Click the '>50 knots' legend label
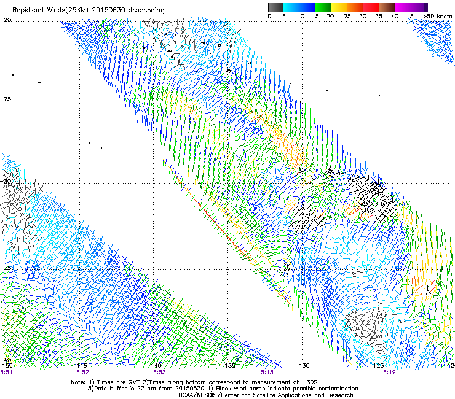Screen dimensions: 455x399 (437, 17)
